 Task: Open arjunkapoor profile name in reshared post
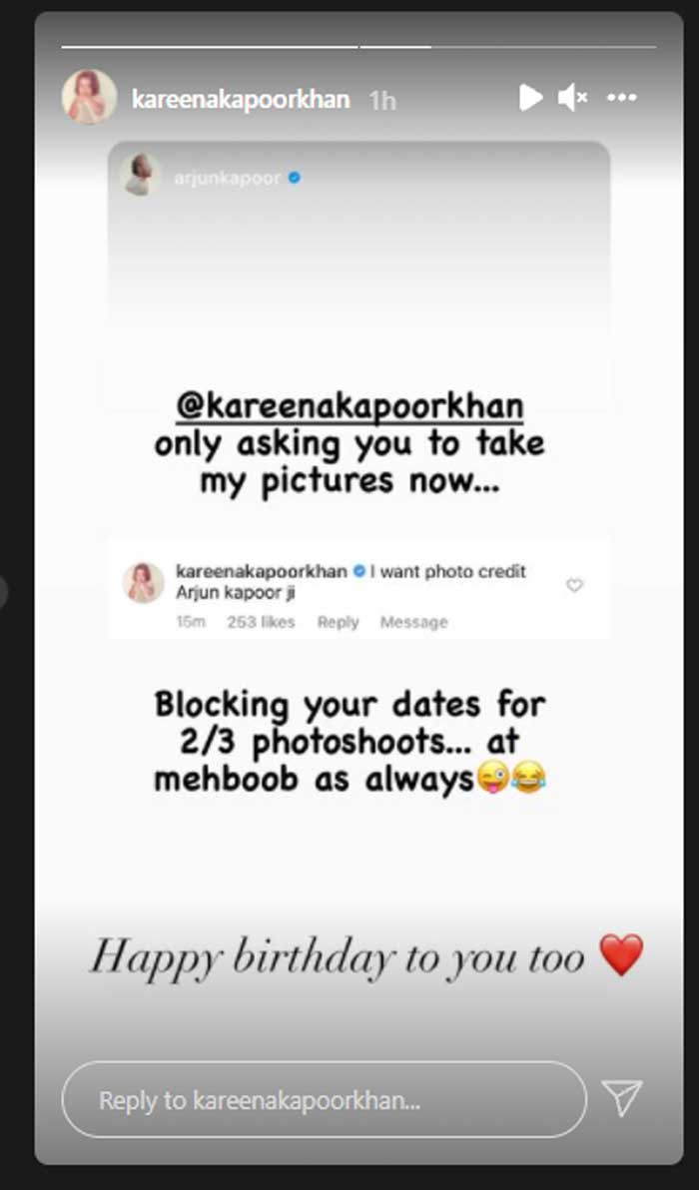pos(228,179)
